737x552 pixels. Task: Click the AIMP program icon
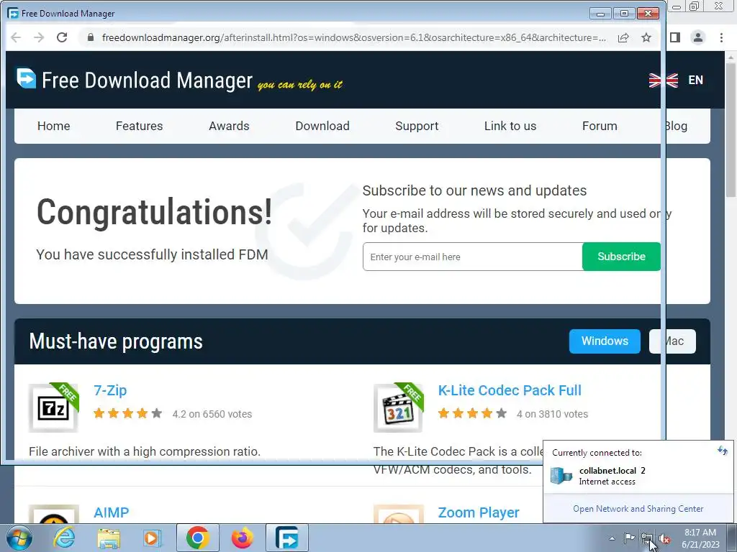[x=53, y=514]
